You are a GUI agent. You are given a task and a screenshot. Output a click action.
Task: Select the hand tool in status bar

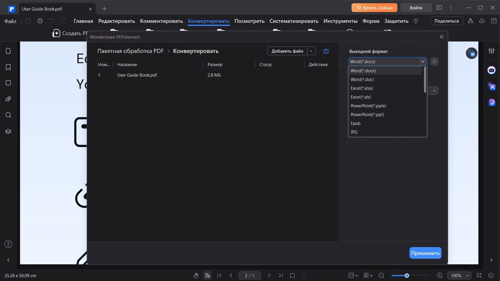coord(196,275)
